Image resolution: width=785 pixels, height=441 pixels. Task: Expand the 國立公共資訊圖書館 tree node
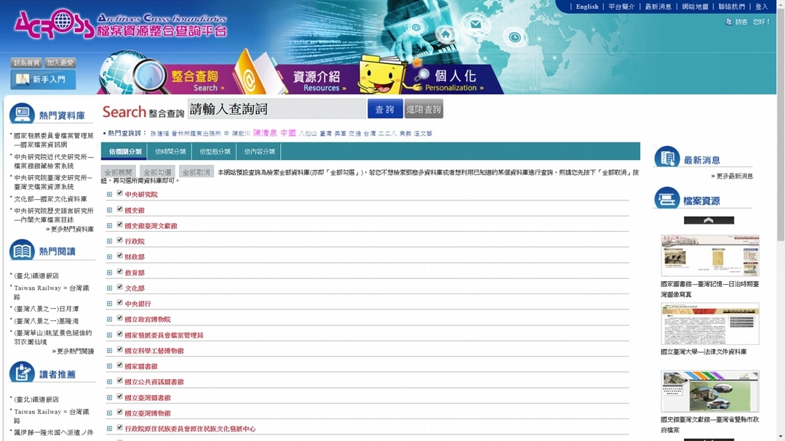click(109, 382)
